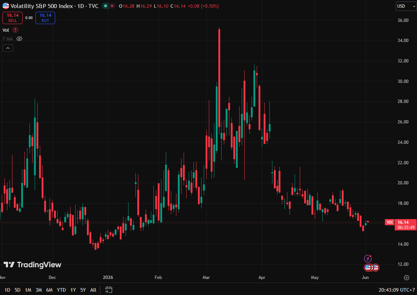Click the red VIX price label on the axis
Screen dimensions: 417x295
point(390,222)
